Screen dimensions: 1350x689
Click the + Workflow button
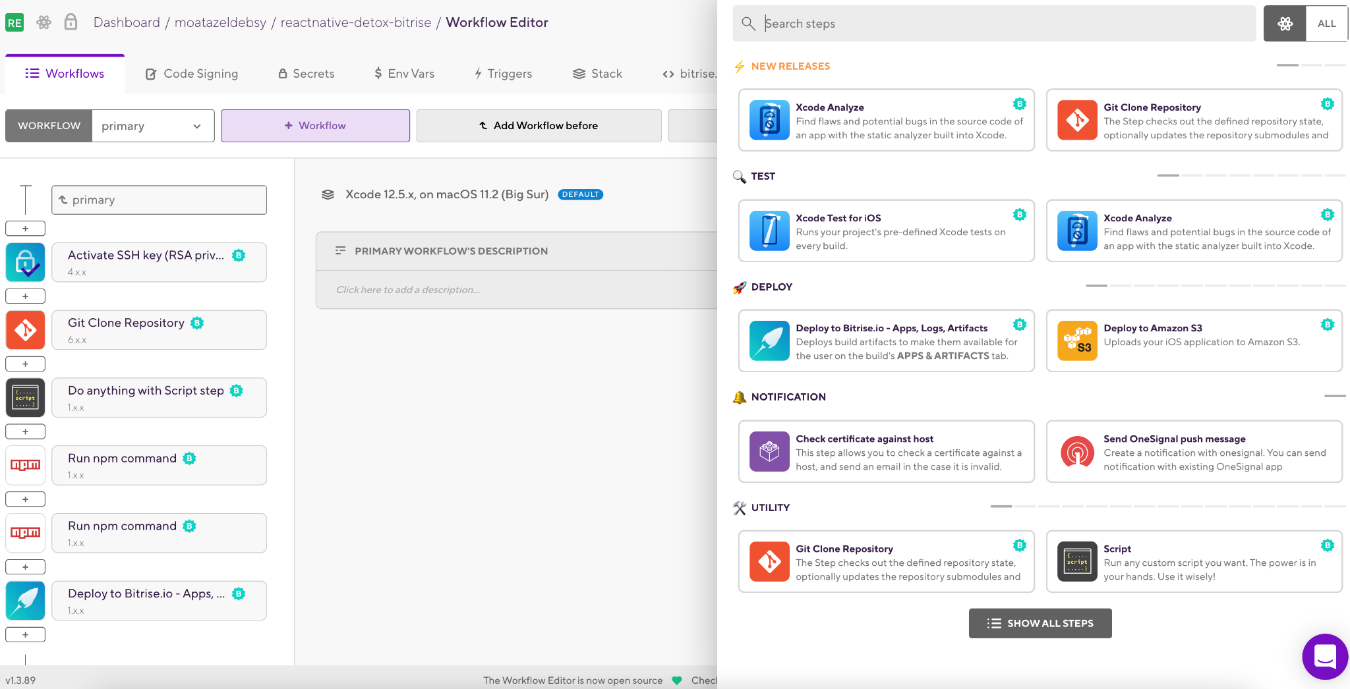[315, 126]
